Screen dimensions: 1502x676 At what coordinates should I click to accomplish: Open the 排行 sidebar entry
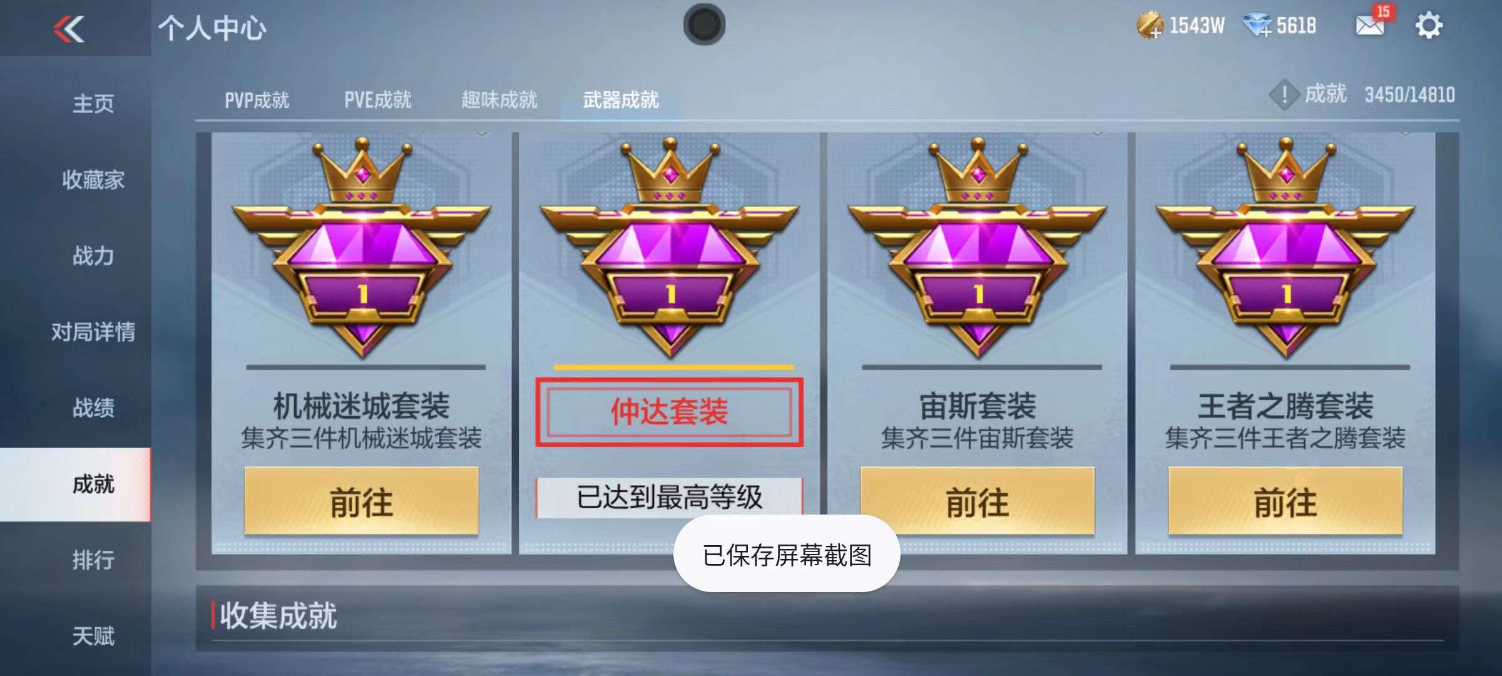(x=93, y=560)
